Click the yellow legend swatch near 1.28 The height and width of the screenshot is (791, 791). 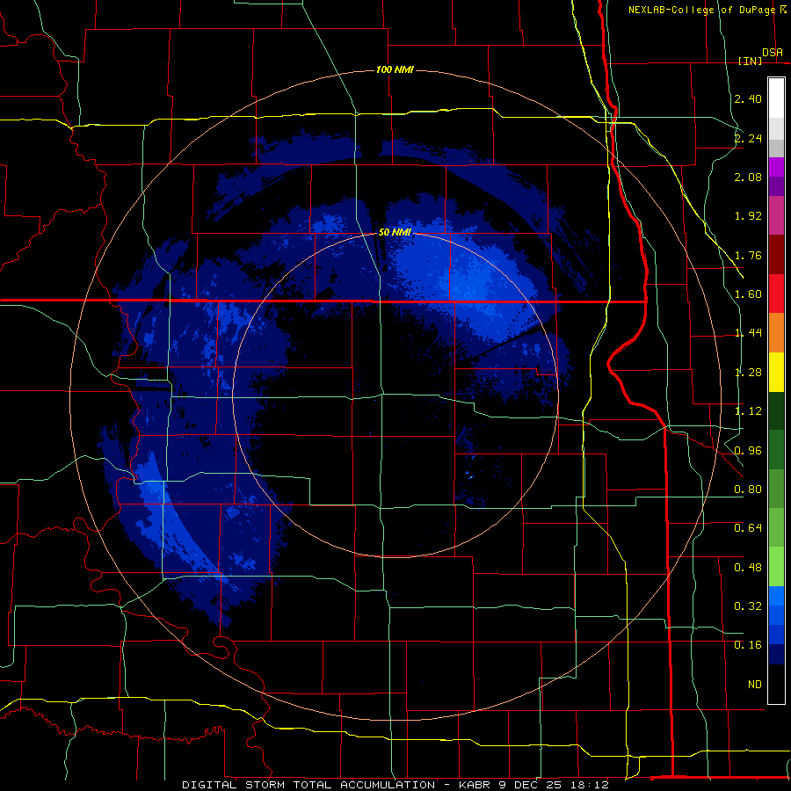click(x=776, y=372)
